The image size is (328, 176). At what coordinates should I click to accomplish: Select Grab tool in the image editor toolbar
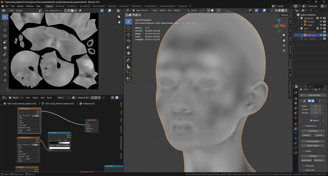5,68
